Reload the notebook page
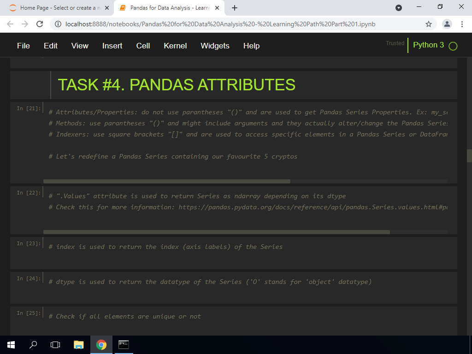Viewport: 472px width, 354px height. [x=40, y=24]
